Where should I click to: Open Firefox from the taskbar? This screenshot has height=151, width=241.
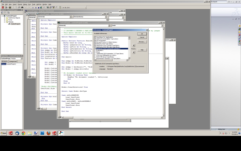click(x=48, y=133)
